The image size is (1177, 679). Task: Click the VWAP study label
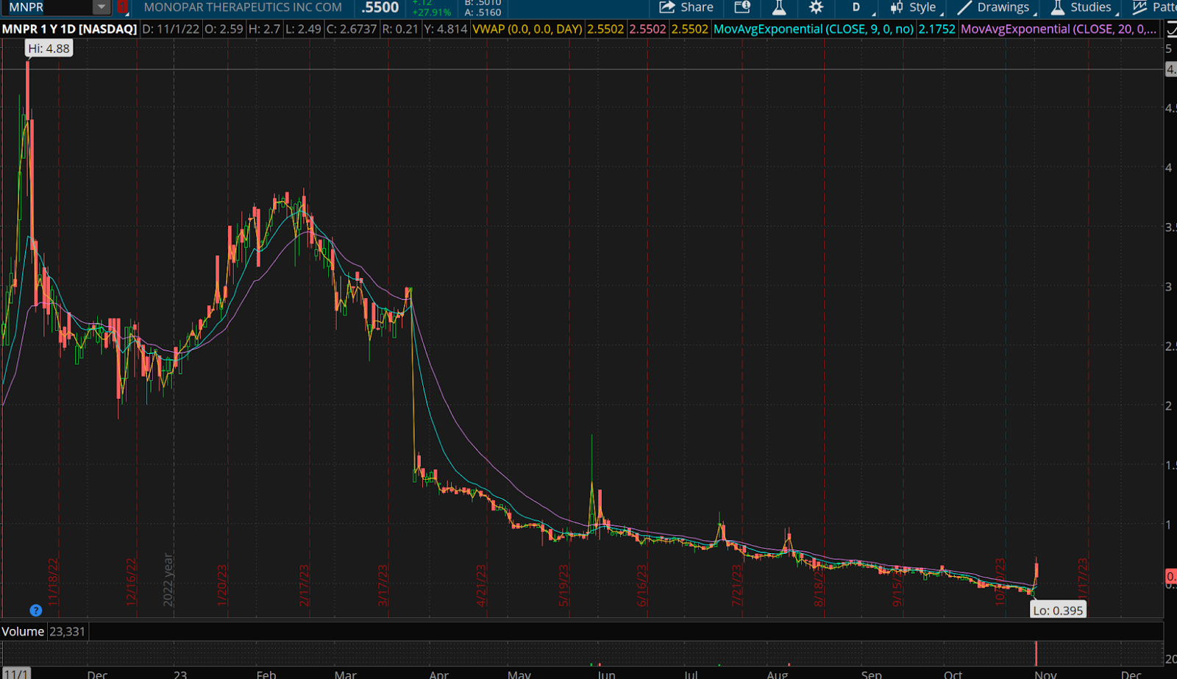tap(527, 29)
